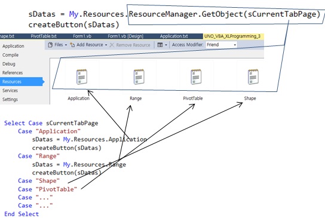Select the Range resource file icon
The width and height of the screenshot is (325, 218).
139,77
